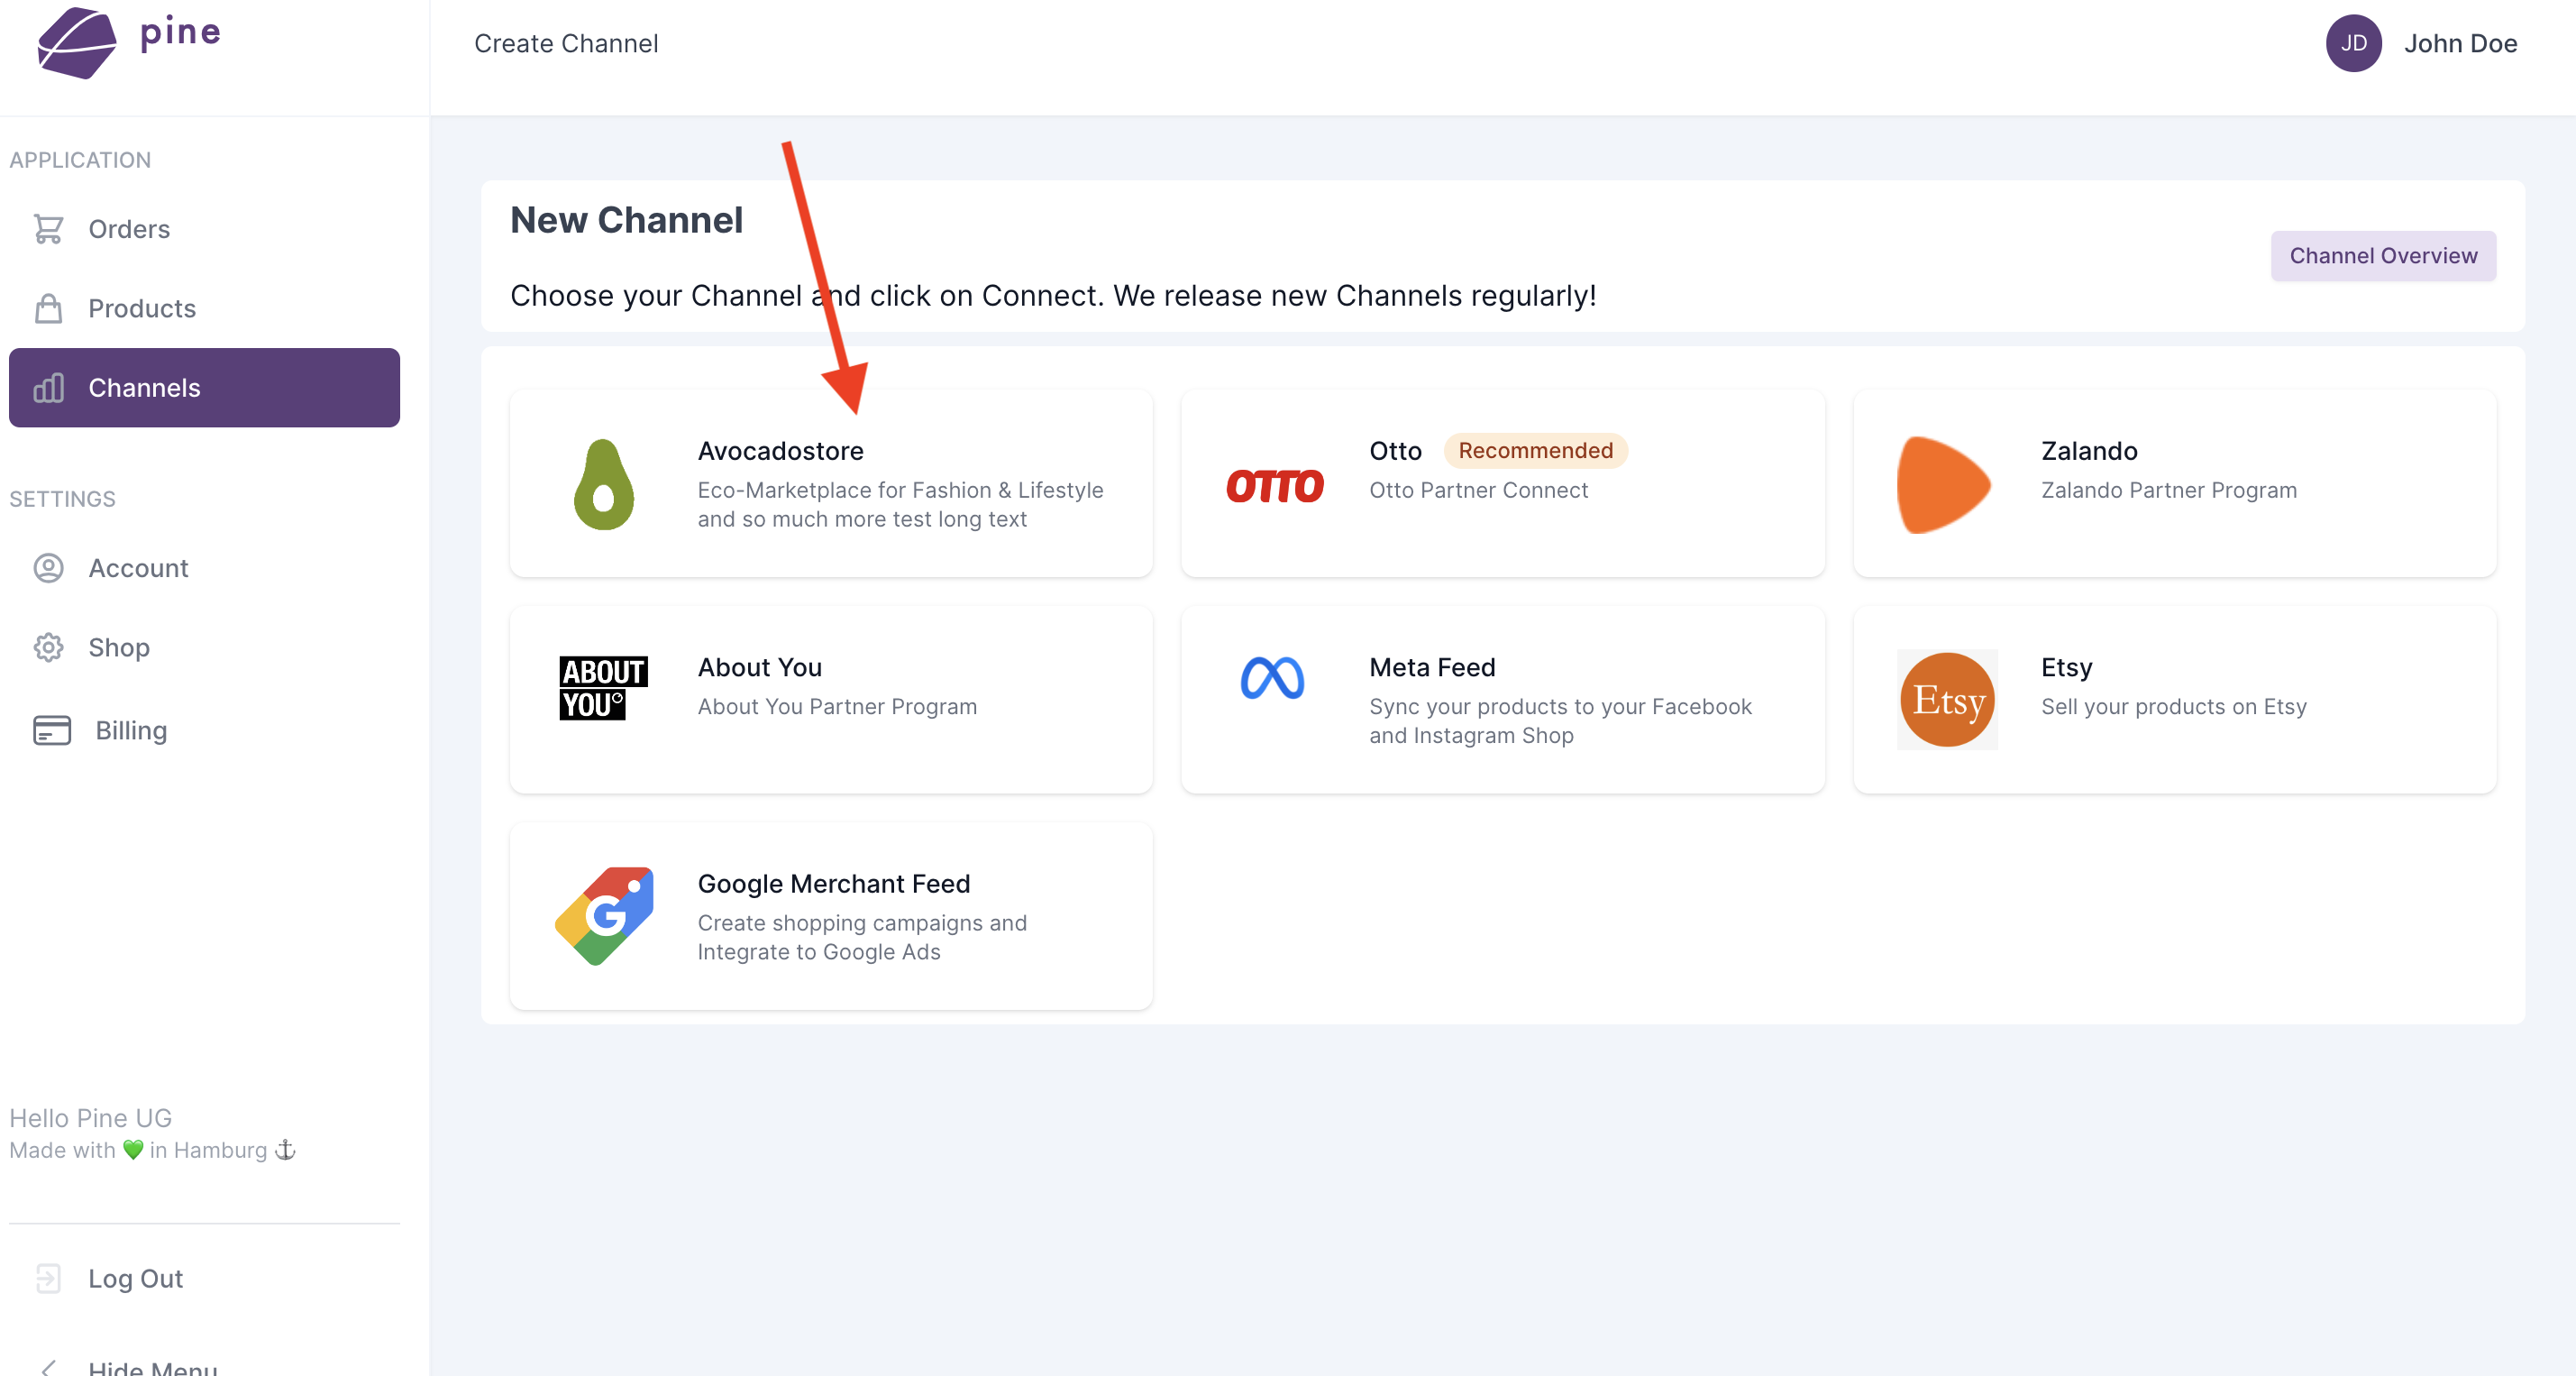Select the Avocadostore channel title
Screen dimensions: 2576x1376
click(780, 450)
